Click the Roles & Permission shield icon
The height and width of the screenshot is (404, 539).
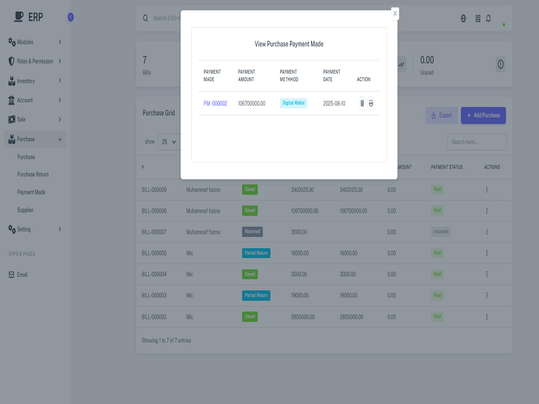[x=11, y=61]
